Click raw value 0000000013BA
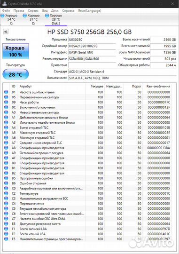Image resolution: width=179 pixels, height=254 pixels. pos(159,148)
